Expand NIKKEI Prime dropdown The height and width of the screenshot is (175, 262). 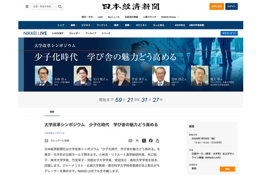[x=170, y=17]
